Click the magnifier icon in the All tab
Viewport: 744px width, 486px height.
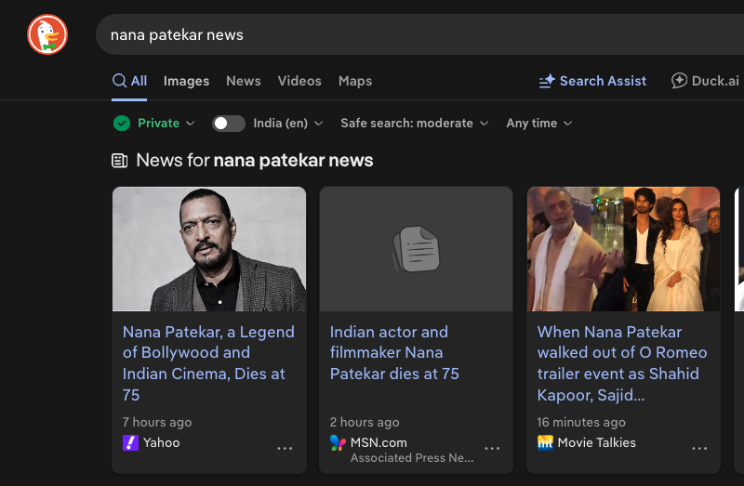120,81
